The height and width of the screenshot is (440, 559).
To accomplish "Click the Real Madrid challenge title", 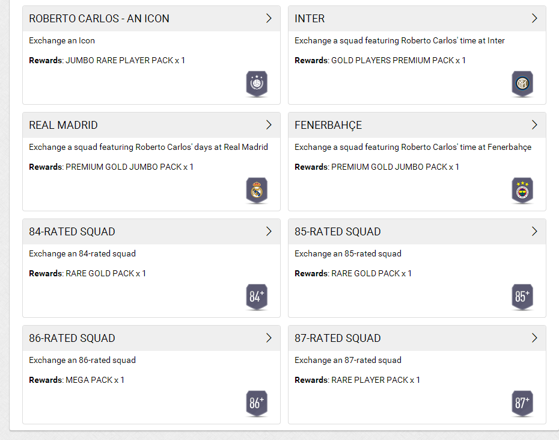I will pyautogui.click(x=63, y=125).
